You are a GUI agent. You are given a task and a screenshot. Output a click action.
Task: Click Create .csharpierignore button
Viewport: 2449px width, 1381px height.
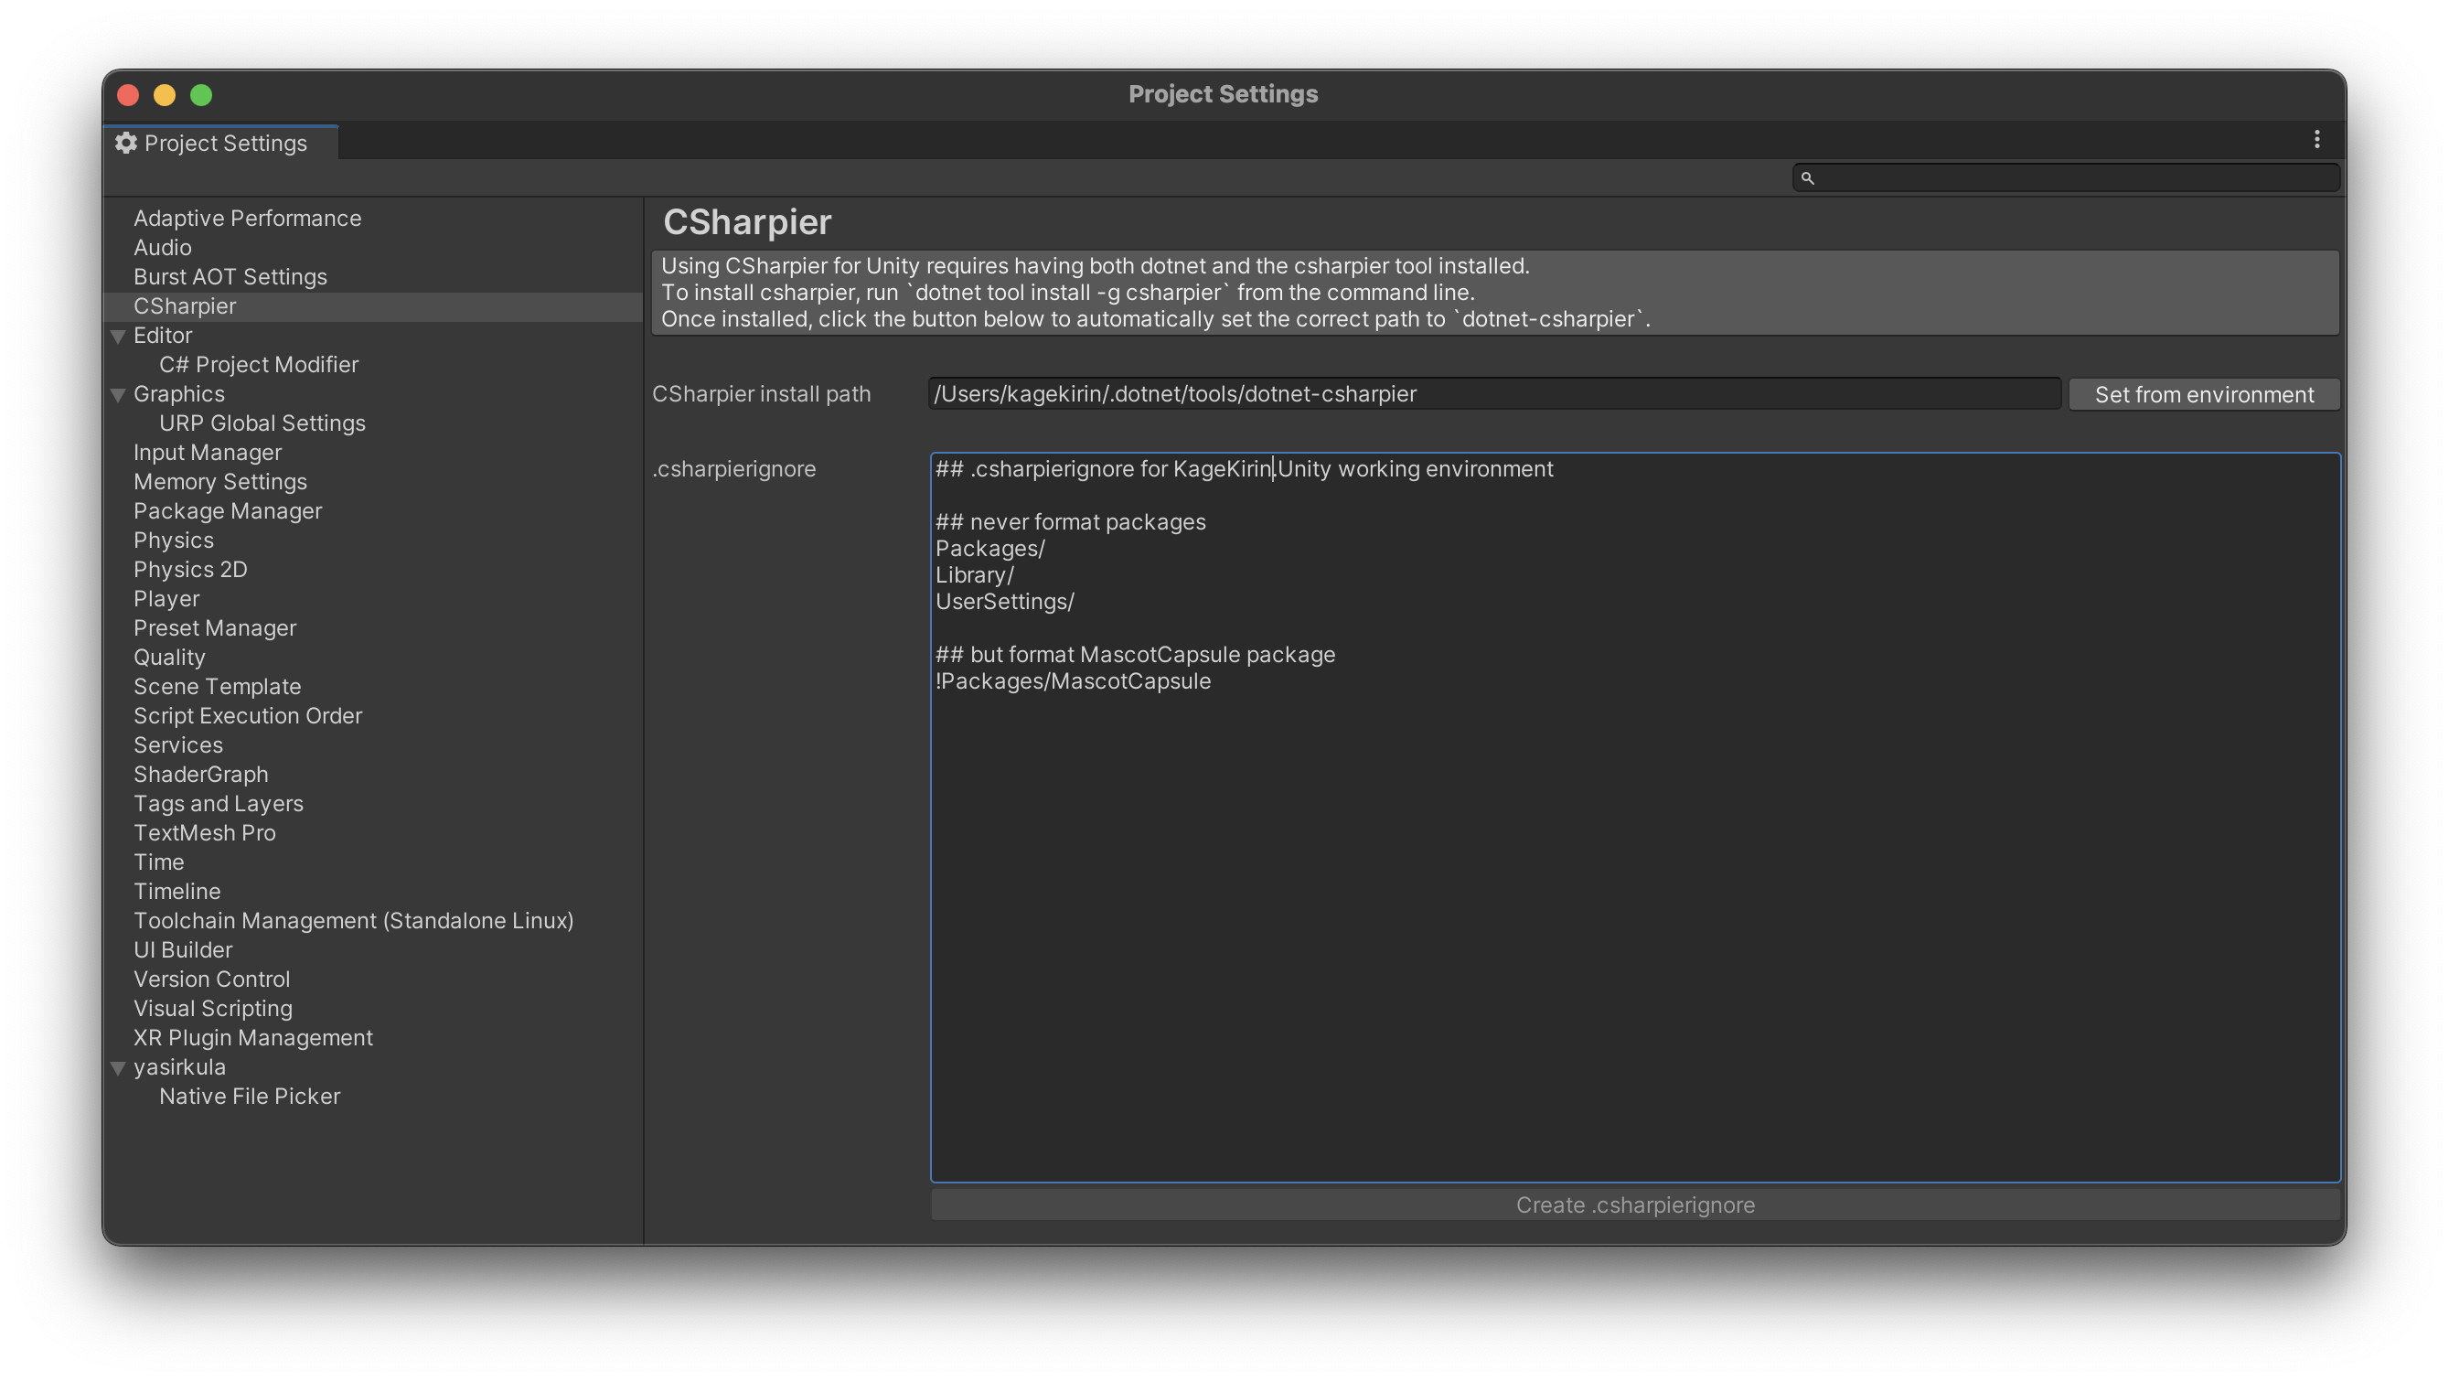[1634, 1205]
